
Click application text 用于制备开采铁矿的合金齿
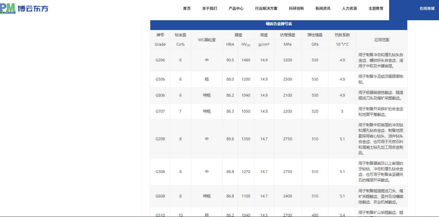pyautogui.click(x=381, y=111)
